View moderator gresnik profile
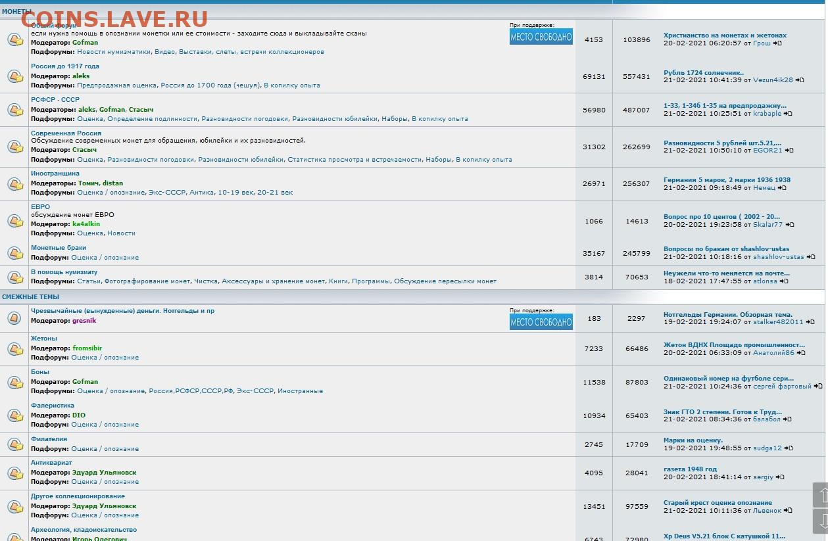The width and height of the screenshot is (828, 541). tap(84, 321)
